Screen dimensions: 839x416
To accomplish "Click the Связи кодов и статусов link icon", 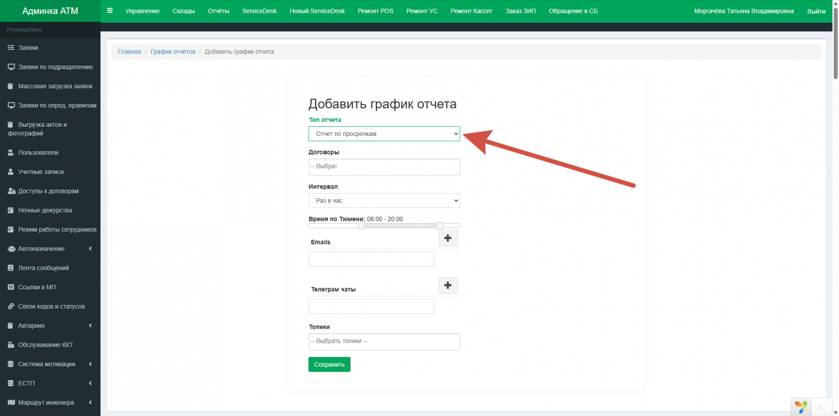I will click(11, 307).
